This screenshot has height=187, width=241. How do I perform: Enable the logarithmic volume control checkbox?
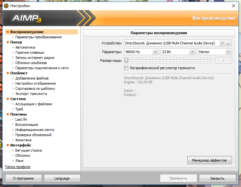pyautogui.click(x=126, y=68)
